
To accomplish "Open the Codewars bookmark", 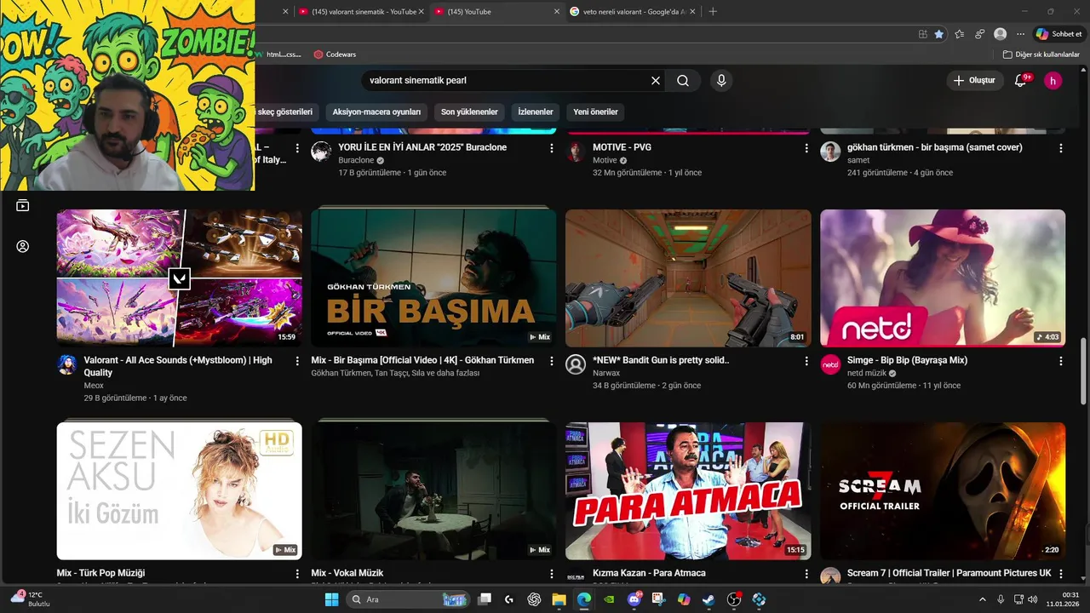I will tap(335, 54).
